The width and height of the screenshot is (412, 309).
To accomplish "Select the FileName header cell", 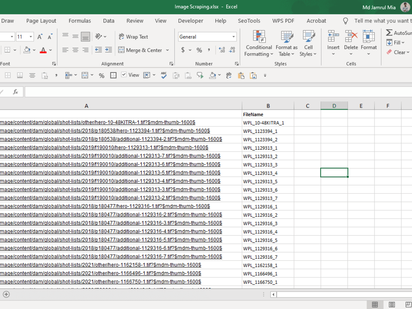I will point(268,114).
